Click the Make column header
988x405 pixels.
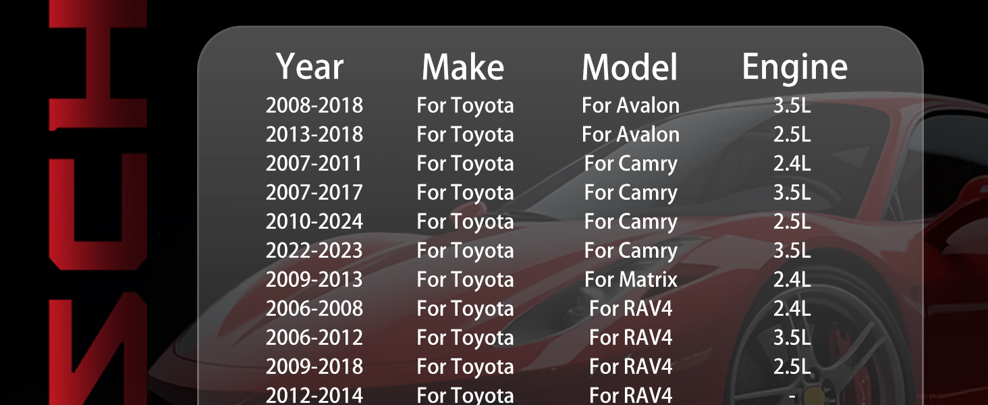click(x=463, y=67)
